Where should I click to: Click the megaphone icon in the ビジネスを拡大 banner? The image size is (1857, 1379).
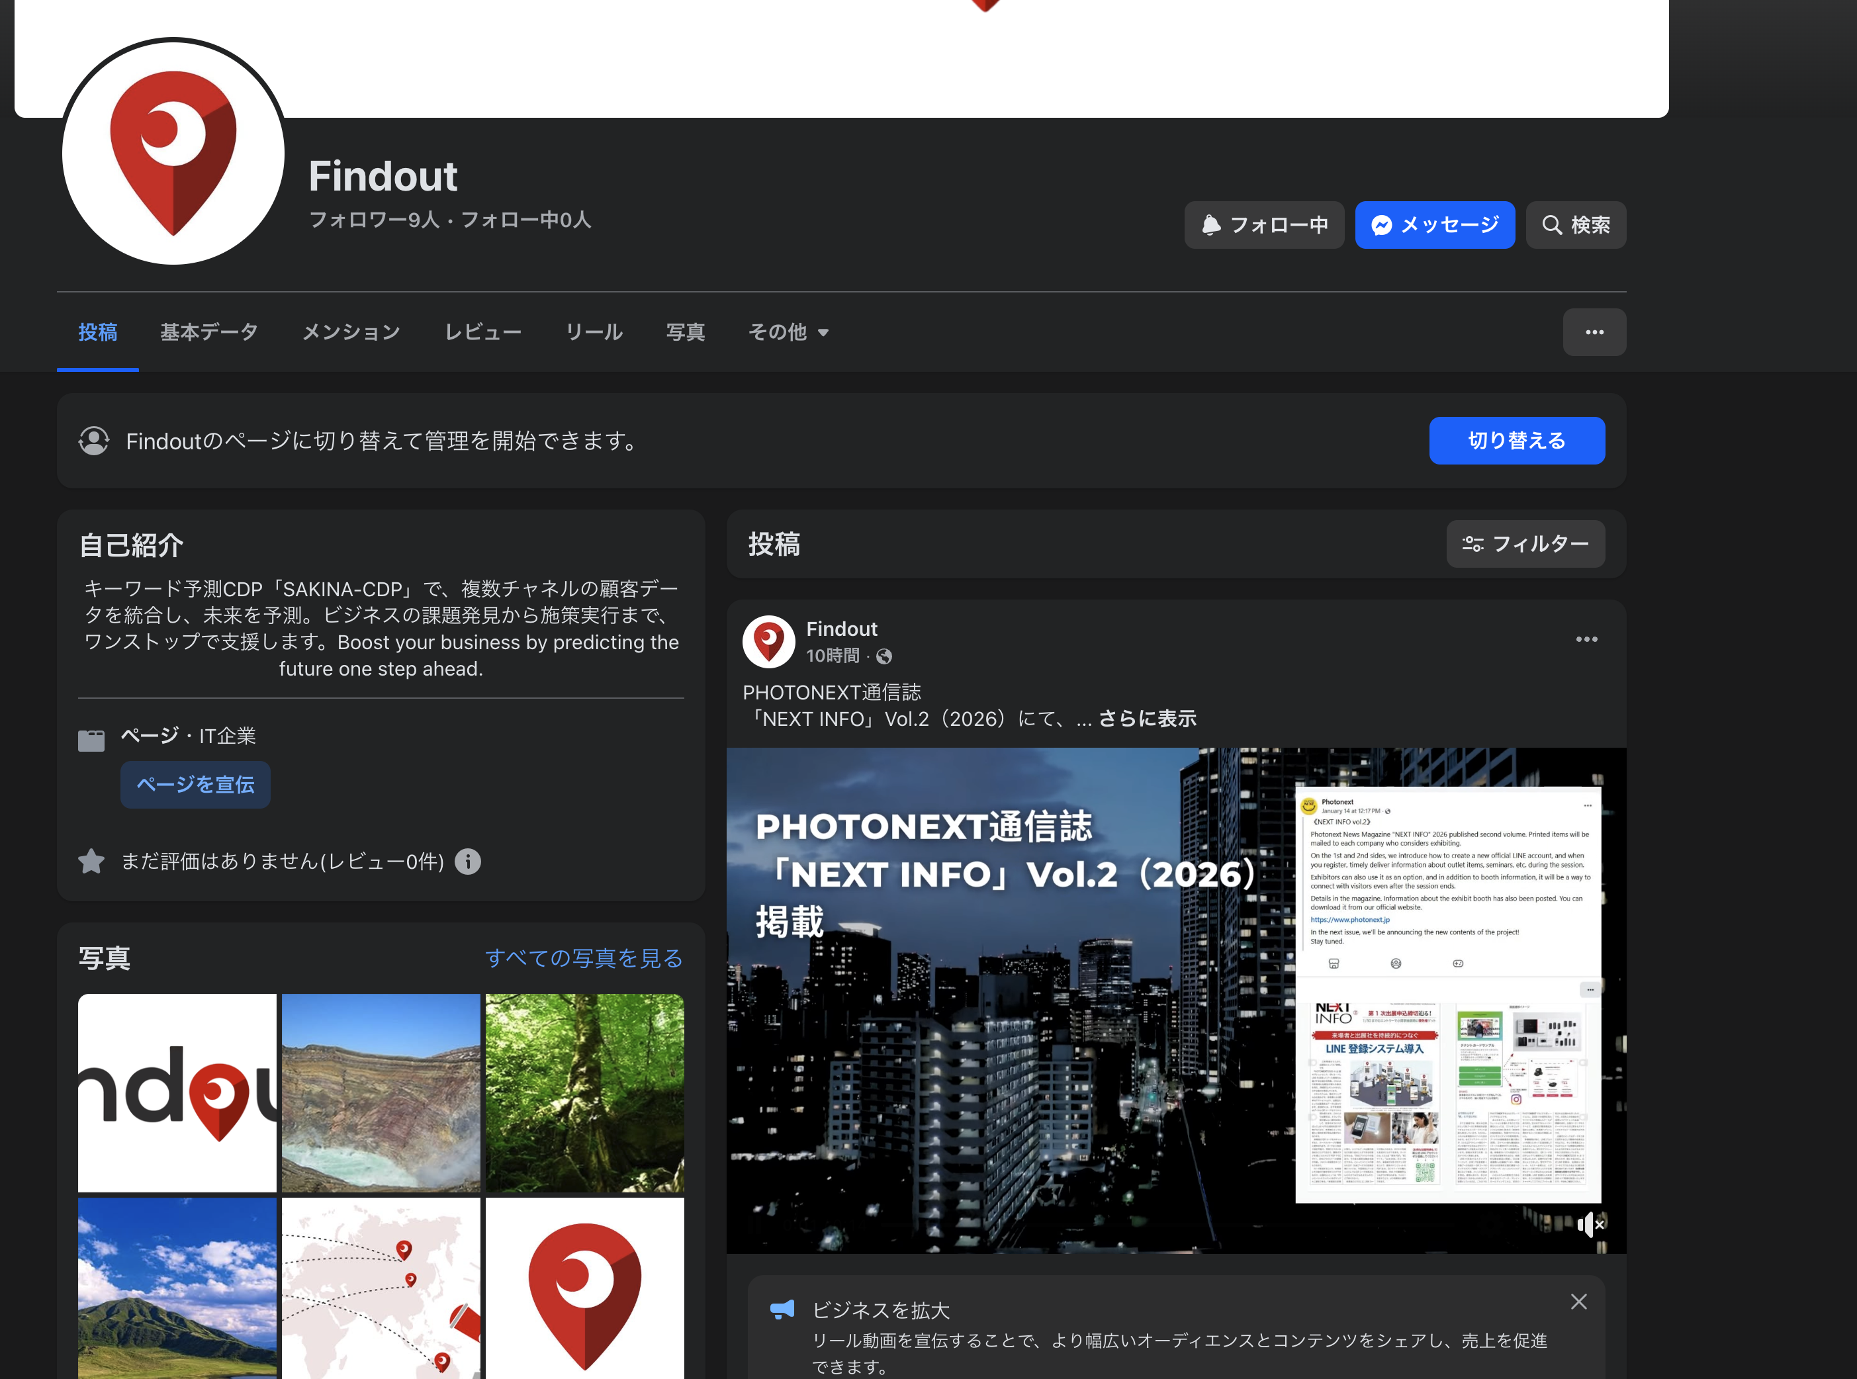pos(782,1309)
